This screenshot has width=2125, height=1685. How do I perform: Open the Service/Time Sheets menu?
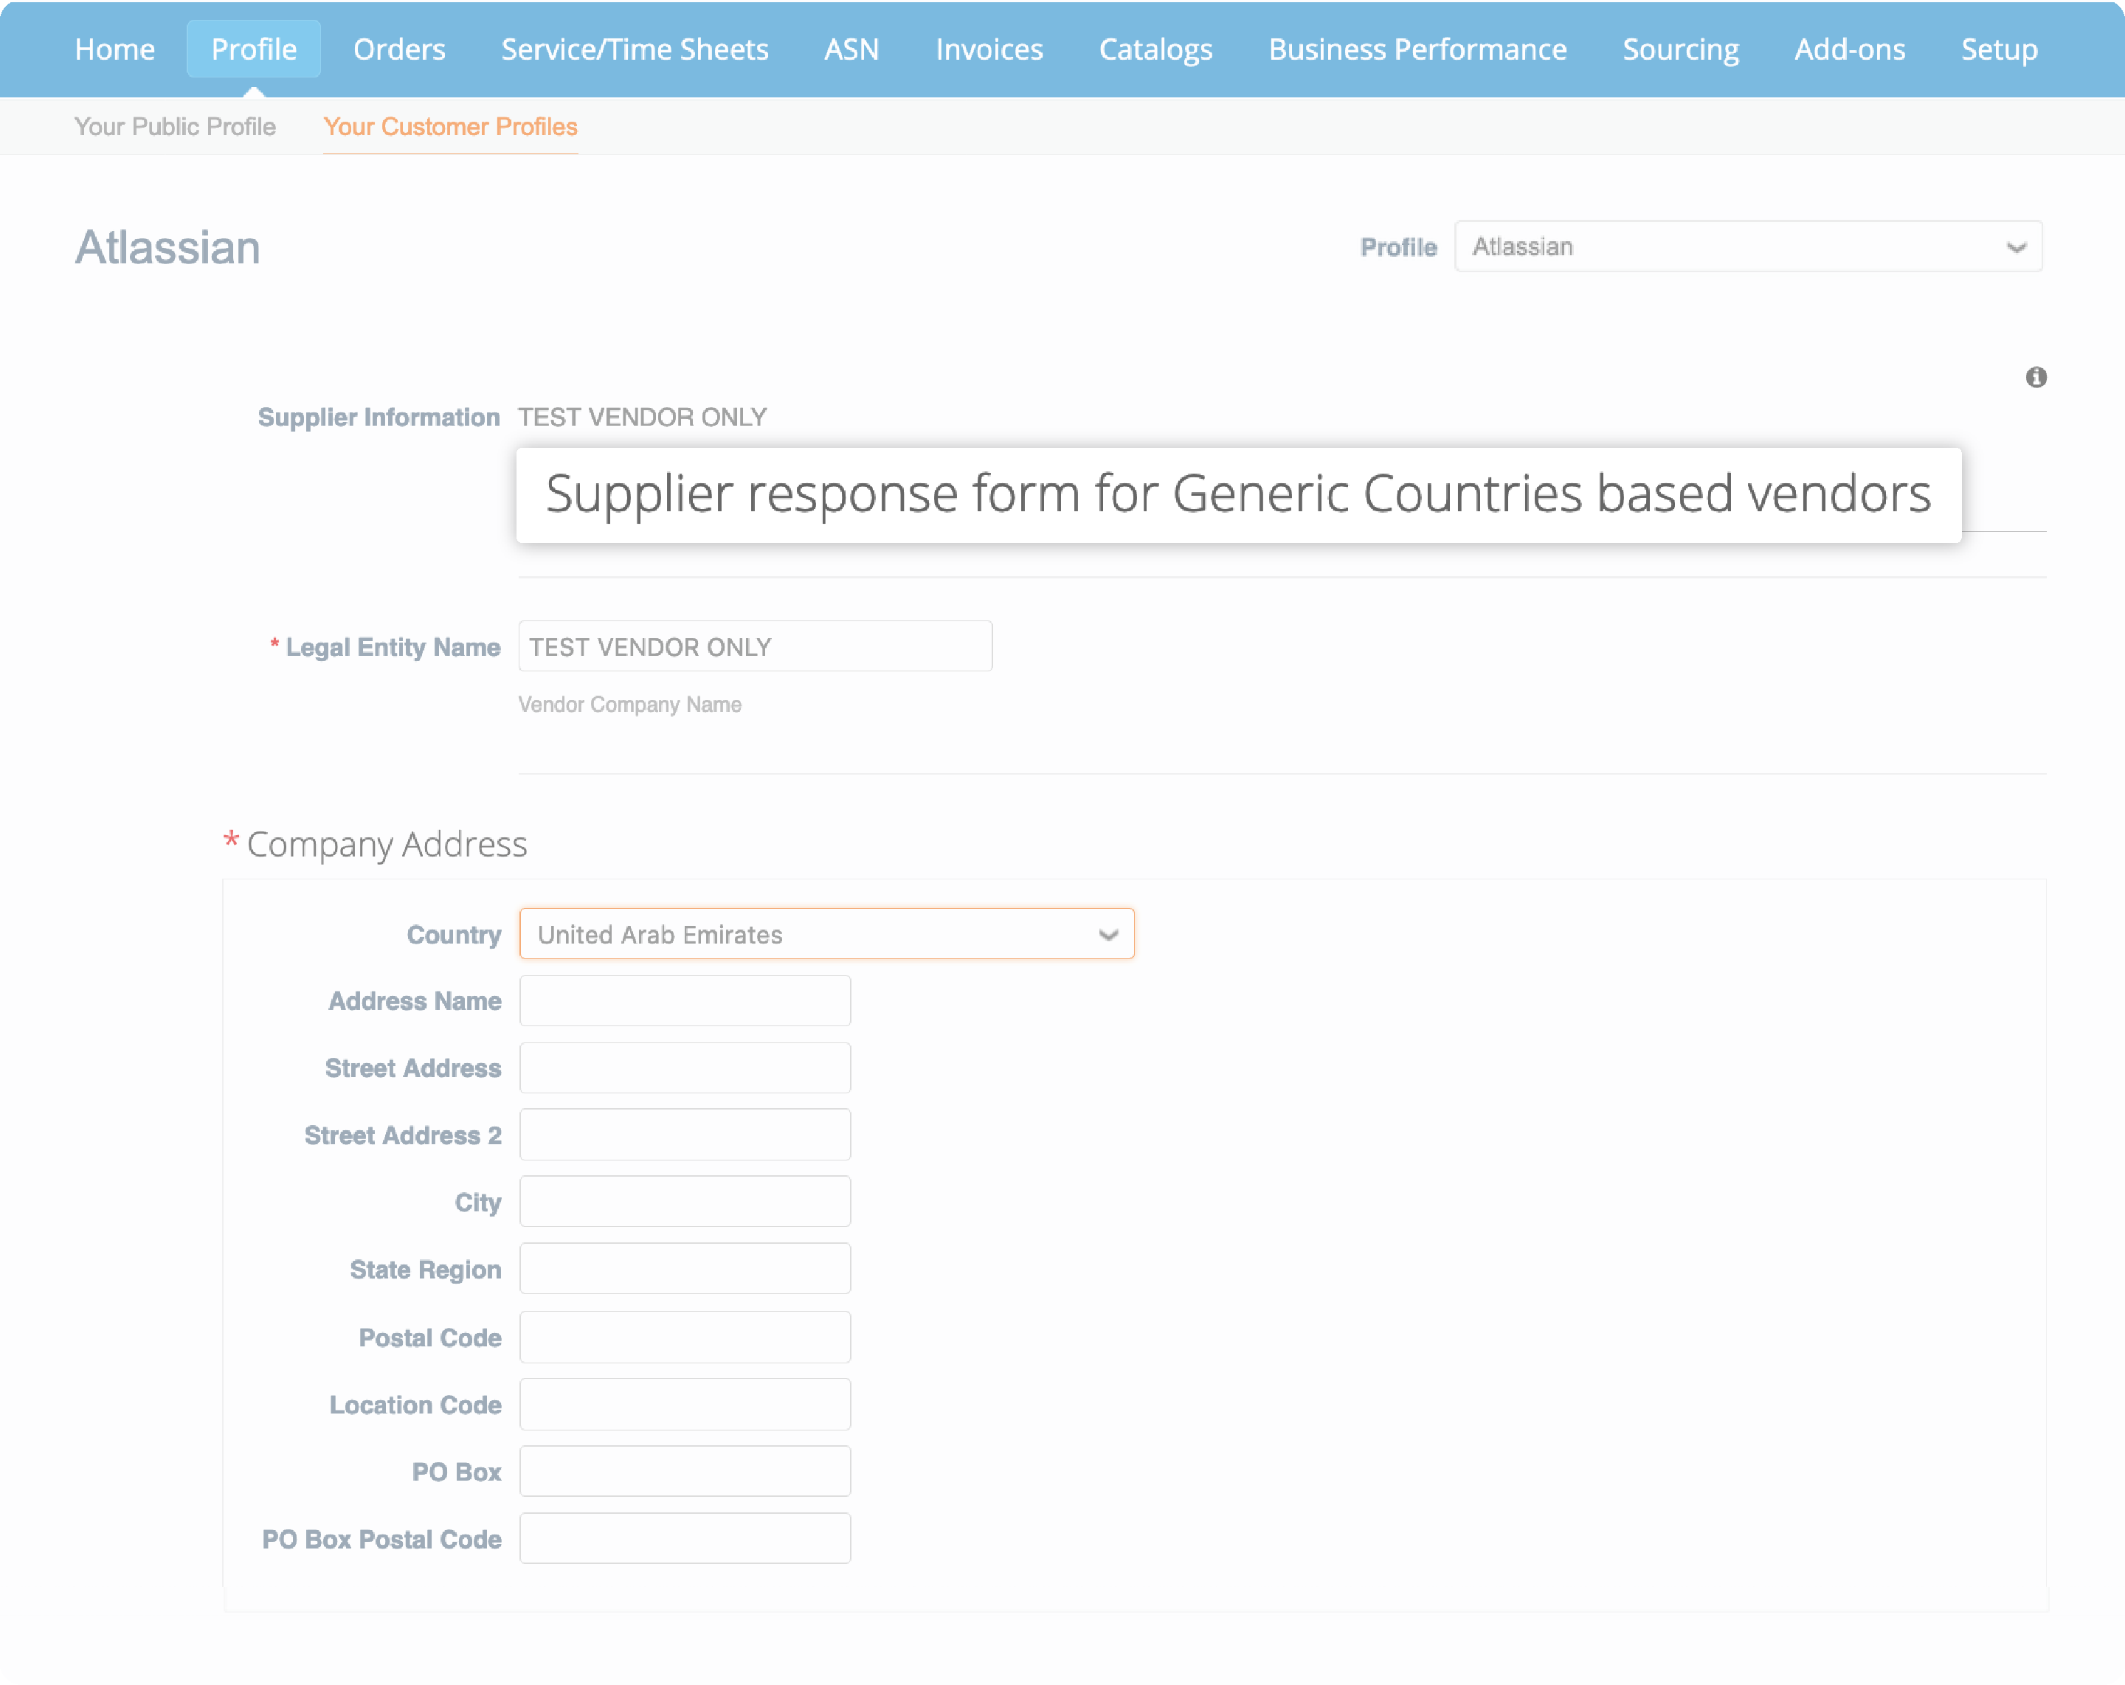click(x=634, y=49)
